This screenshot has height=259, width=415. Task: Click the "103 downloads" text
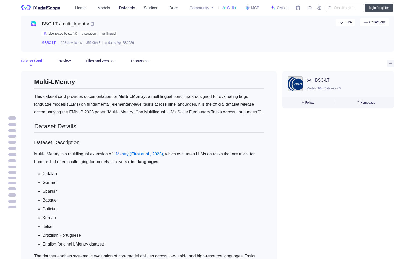(x=71, y=43)
